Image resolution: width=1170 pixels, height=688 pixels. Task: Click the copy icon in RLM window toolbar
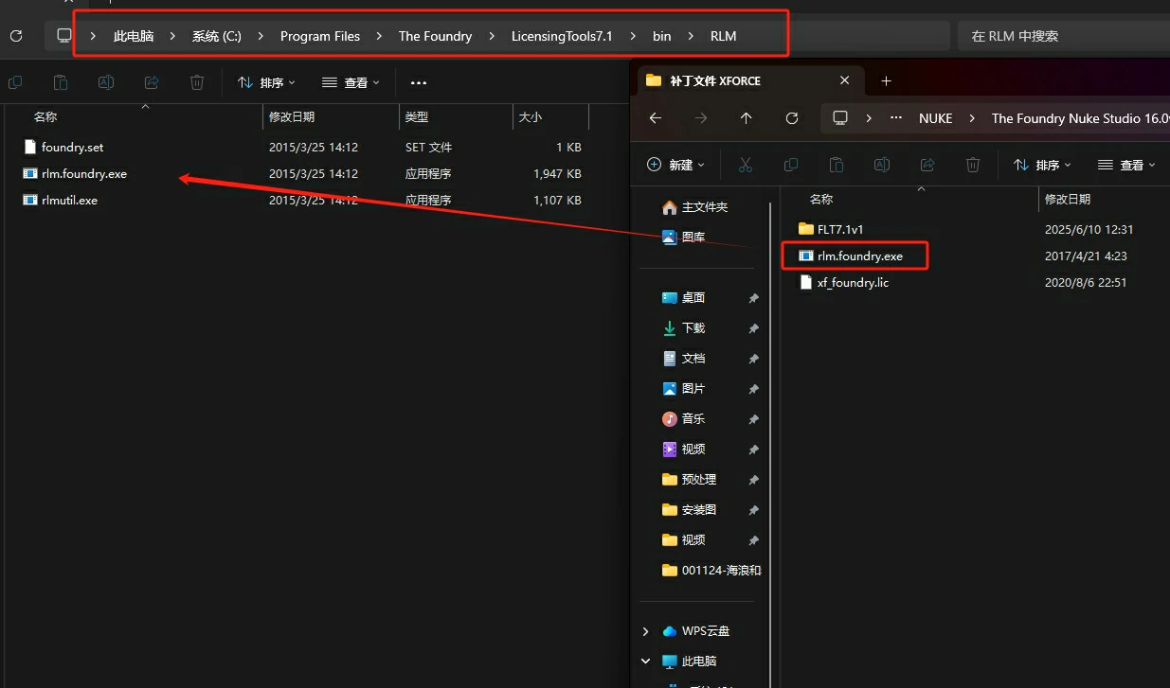[x=15, y=82]
